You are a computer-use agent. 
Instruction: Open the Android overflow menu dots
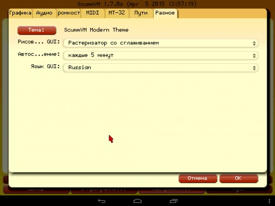click(x=269, y=201)
